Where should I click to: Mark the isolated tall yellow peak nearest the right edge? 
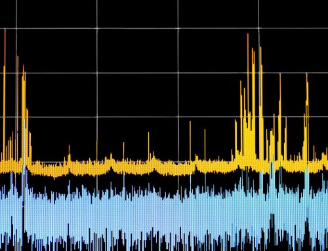click(x=307, y=118)
